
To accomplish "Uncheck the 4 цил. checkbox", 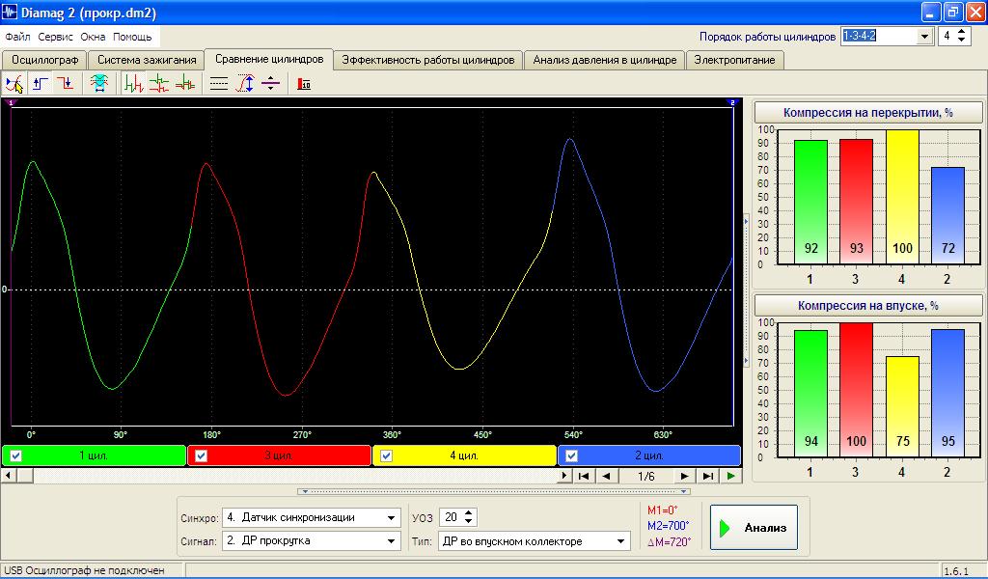I will click(x=386, y=455).
